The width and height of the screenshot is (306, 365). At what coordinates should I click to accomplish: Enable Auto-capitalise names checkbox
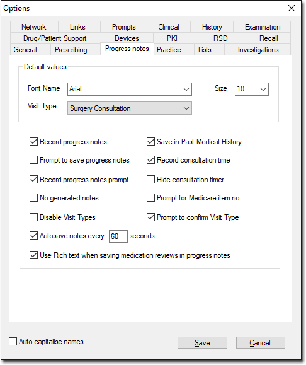click(13, 342)
